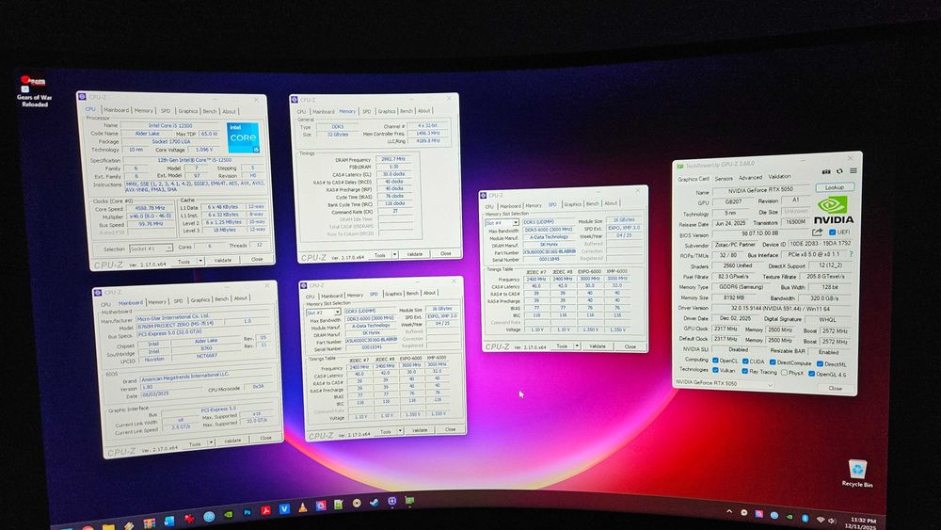Click Close in the CPU-Z Mainboard window
The height and width of the screenshot is (530, 941).
point(266,438)
